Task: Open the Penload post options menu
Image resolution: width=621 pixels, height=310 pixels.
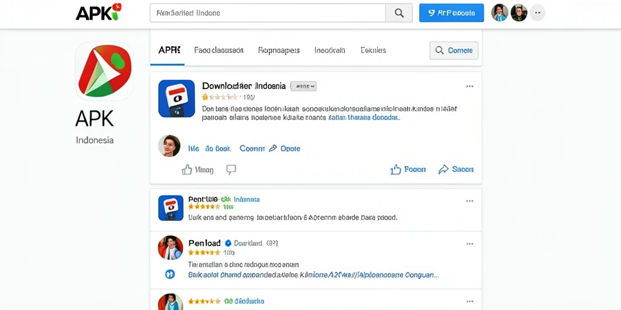Action: (470, 244)
